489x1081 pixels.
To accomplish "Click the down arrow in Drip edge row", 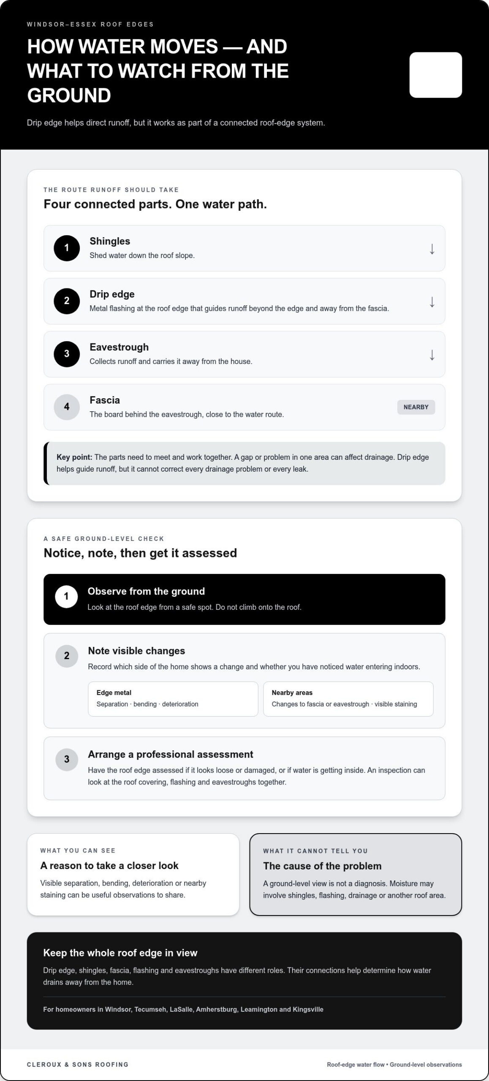I will [x=432, y=302].
